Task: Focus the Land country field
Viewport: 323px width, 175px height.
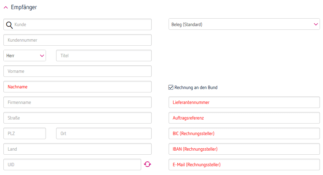Action: pos(77,149)
